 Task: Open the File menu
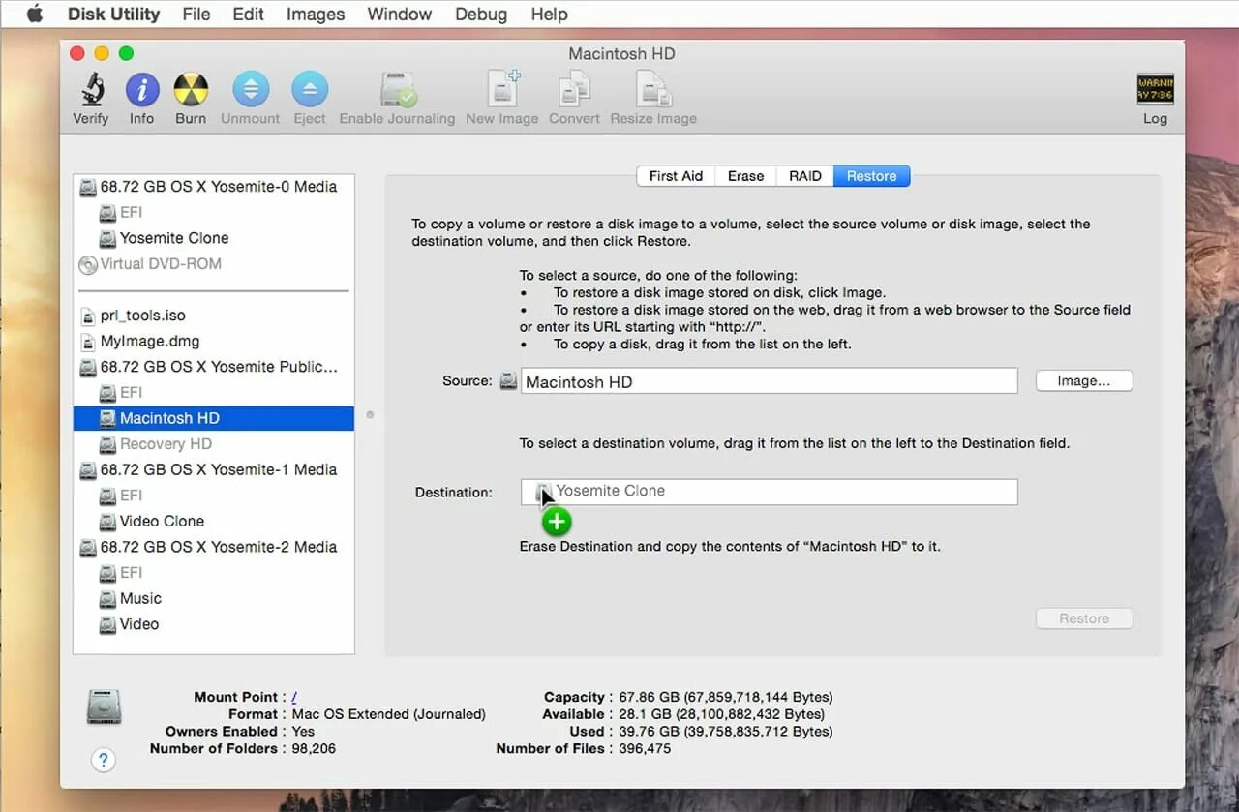click(x=196, y=14)
